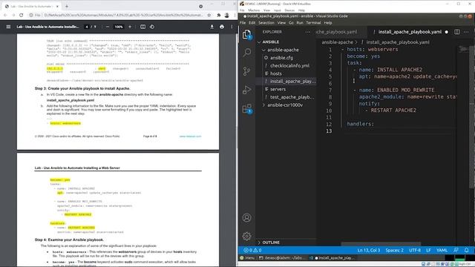The height and width of the screenshot is (267, 475).
Task: Open Explorer Views and More Actions ellipsis
Action: pyautogui.click(x=308, y=32)
